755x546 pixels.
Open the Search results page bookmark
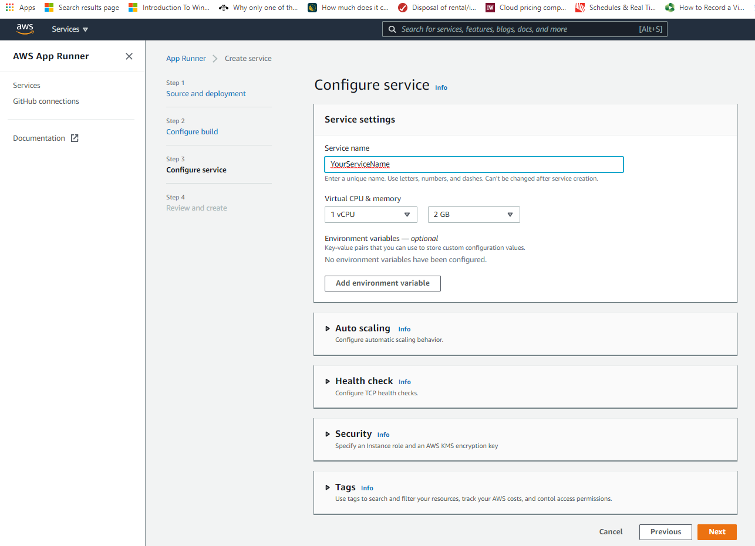[x=82, y=8]
